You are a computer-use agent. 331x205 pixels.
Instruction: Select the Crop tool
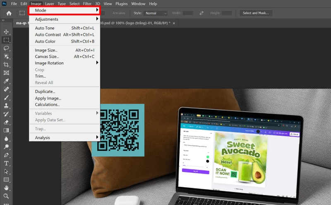click(x=6, y=65)
